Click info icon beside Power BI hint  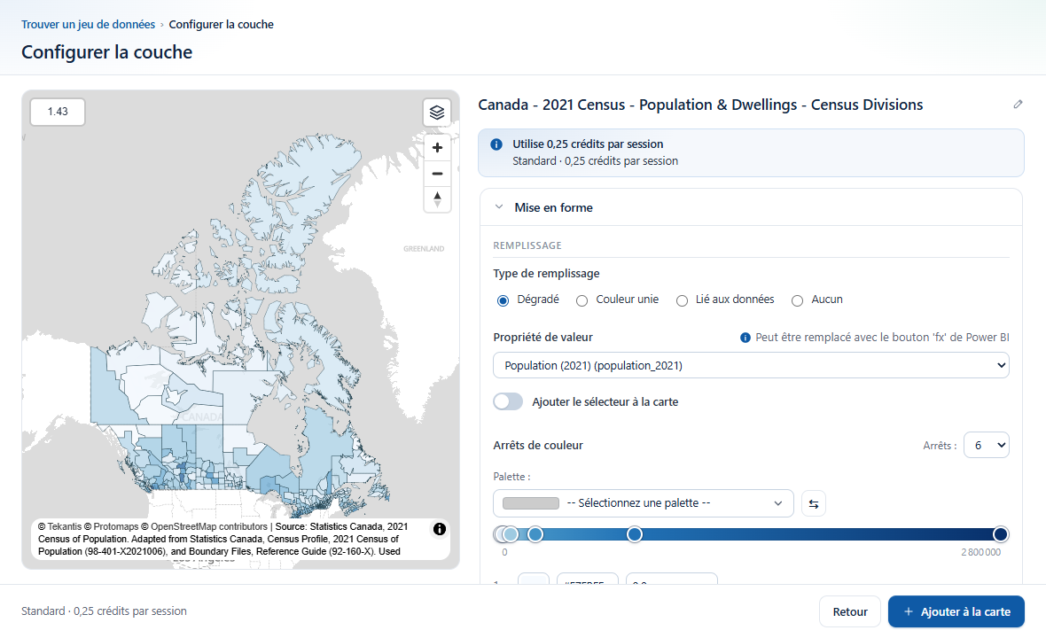click(x=745, y=338)
